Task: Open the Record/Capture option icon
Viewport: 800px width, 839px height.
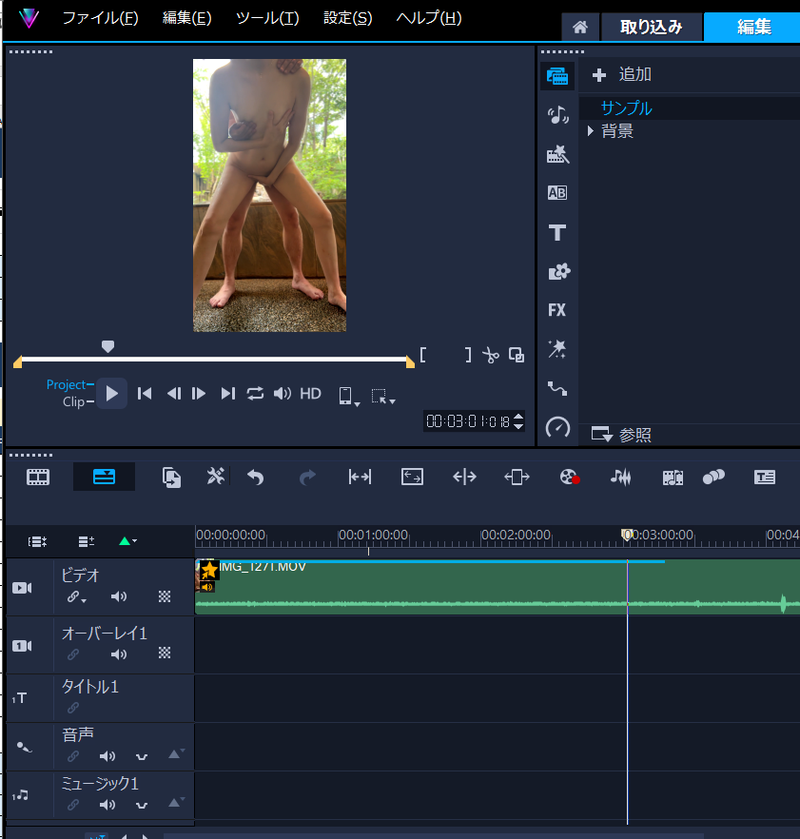Action: (x=570, y=477)
